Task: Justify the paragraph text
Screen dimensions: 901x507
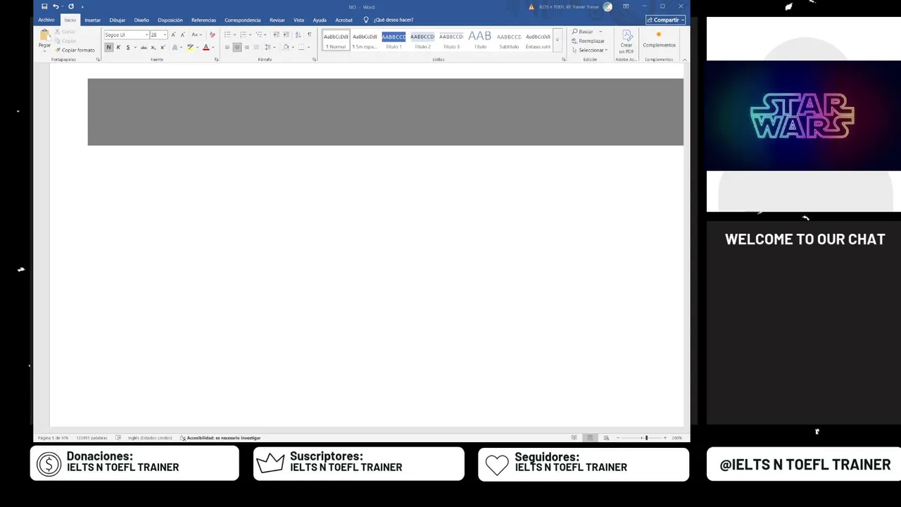Action: (x=256, y=47)
